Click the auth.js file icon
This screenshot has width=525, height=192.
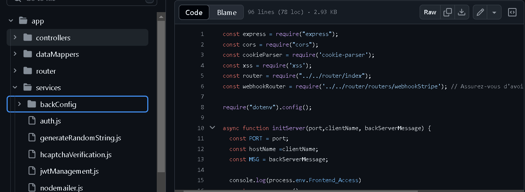tap(32, 121)
